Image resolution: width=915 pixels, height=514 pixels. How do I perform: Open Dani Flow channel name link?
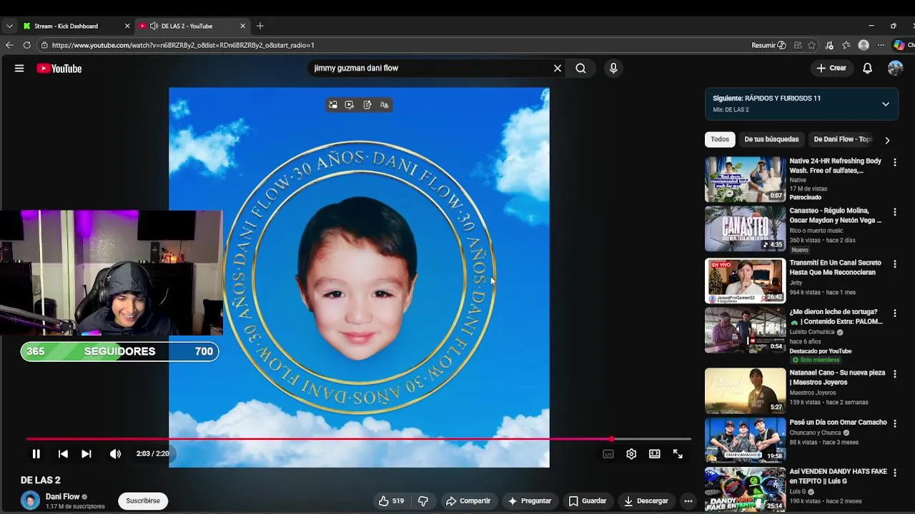pyautogui.click(x=63, y=497)
